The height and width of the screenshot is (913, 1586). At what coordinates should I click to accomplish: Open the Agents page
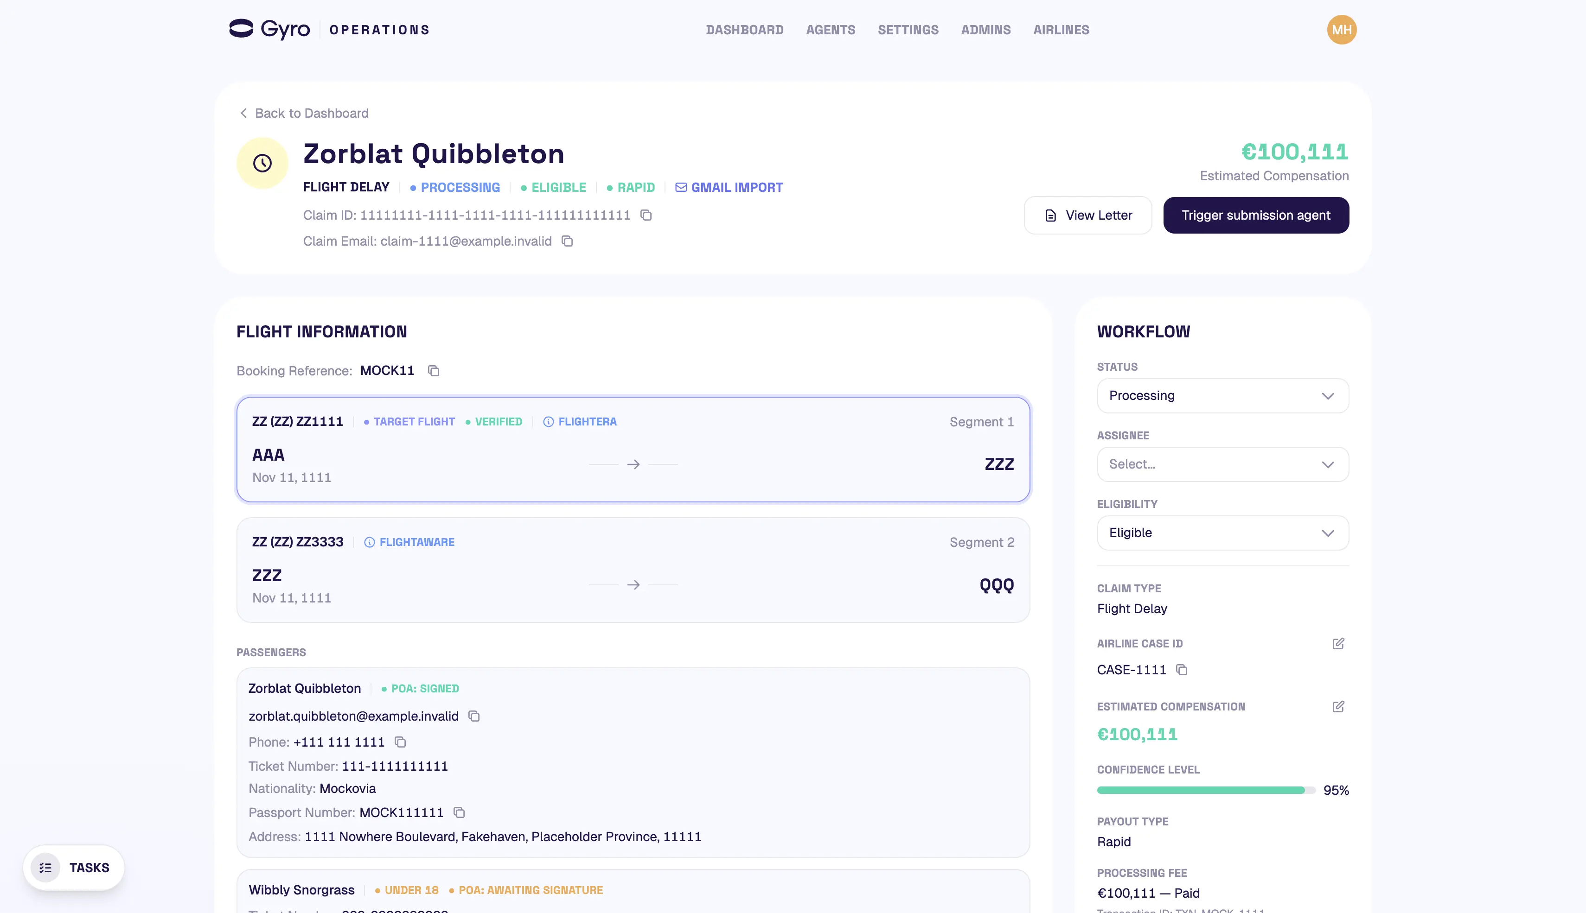pyautogui.click(x=831, y=30)
